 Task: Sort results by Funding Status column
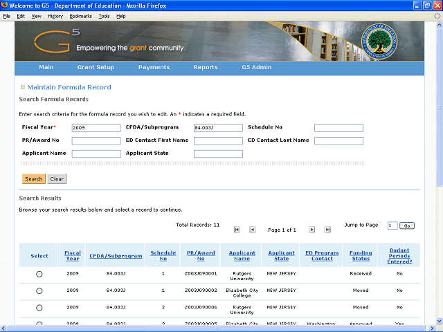click(x=360, y=256)
